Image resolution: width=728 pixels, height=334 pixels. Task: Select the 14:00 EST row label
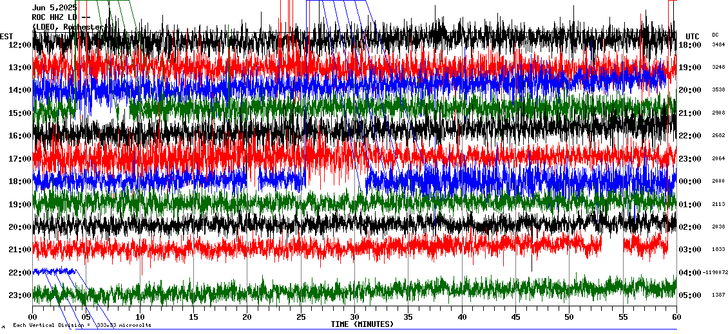[20, 91]
